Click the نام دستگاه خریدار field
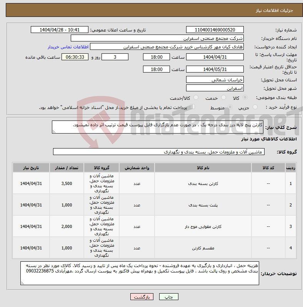 [x=157, y=38]
